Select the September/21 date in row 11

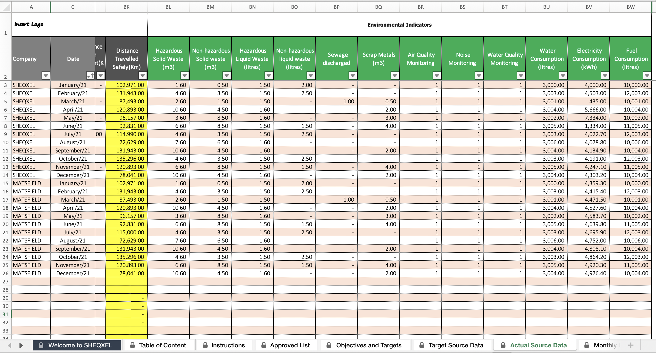(x=73, y=150)
